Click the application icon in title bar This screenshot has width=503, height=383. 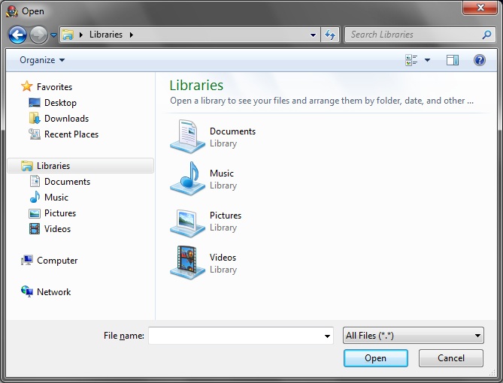[x=12, y=11]
